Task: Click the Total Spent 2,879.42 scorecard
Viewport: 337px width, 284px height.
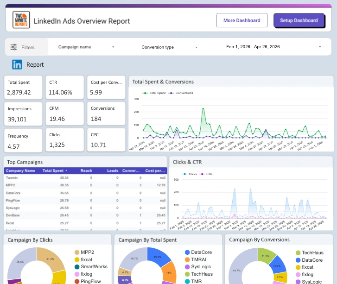Action: 23,88
